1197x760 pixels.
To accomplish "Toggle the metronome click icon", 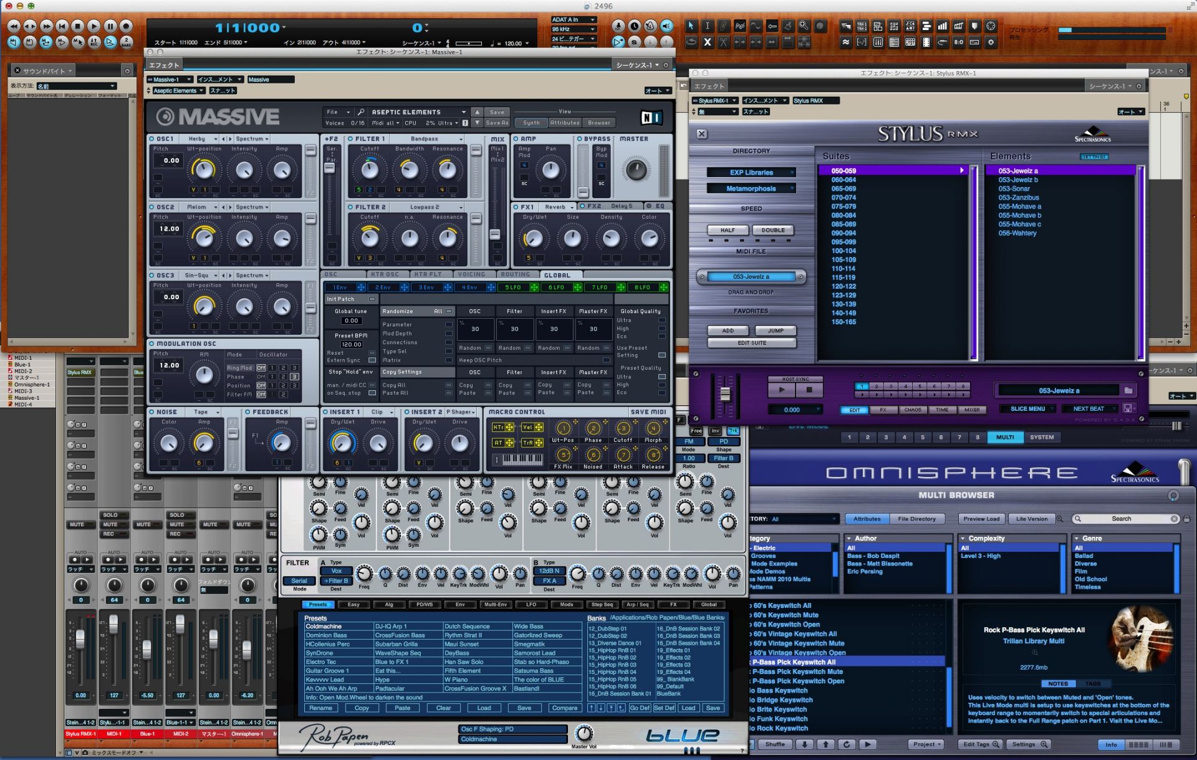I will click(650, 26).
